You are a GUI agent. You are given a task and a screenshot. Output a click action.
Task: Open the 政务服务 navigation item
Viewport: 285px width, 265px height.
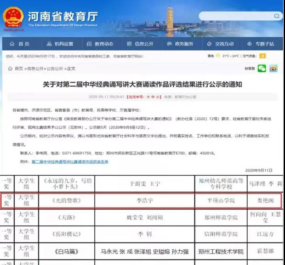(x=180, y=44)
